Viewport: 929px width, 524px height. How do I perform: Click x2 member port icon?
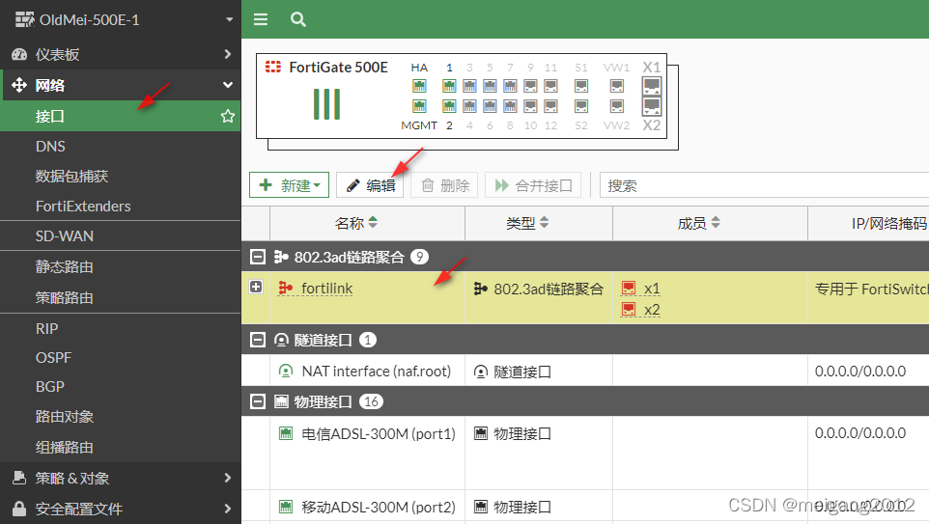coord(629,309)
